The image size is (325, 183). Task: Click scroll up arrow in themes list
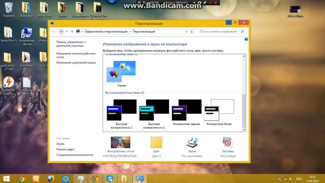244,56
